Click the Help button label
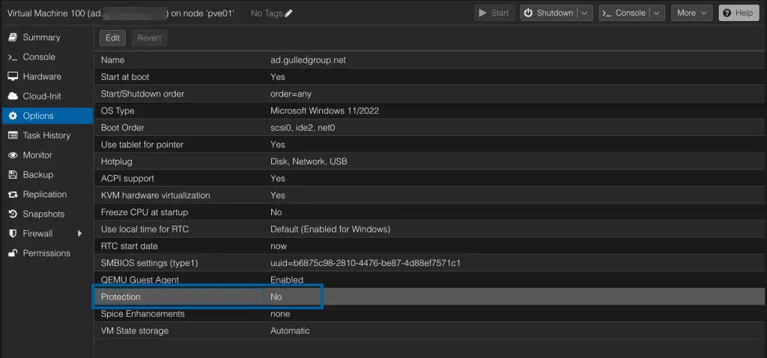The image size is (767, 358). [x=744, y=13]
